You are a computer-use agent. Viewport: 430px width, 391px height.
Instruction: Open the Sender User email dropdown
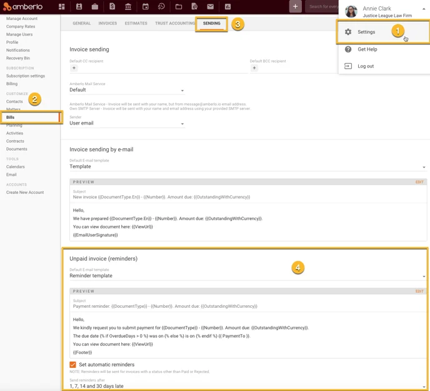point(127,123)
